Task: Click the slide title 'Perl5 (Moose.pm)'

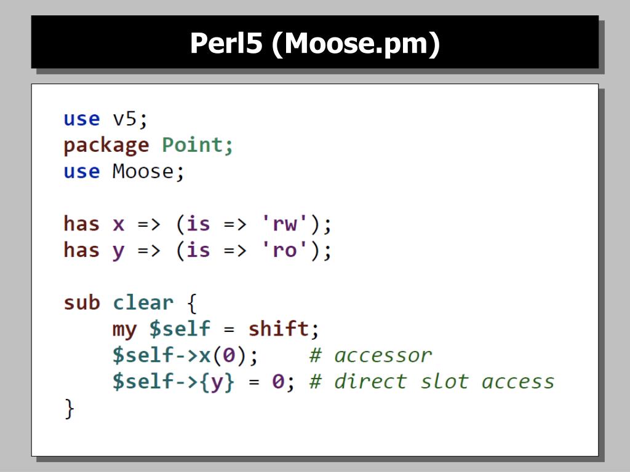Action: (x=315, y=43)
